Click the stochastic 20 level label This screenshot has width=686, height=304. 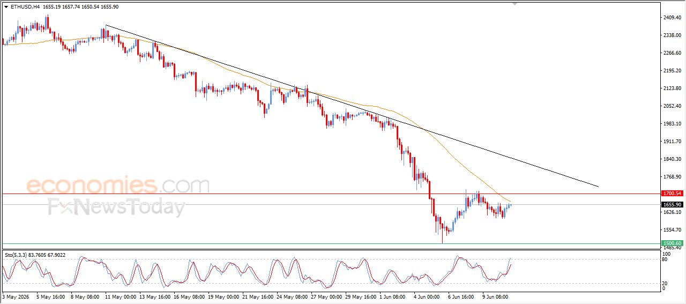coord(665,283)
